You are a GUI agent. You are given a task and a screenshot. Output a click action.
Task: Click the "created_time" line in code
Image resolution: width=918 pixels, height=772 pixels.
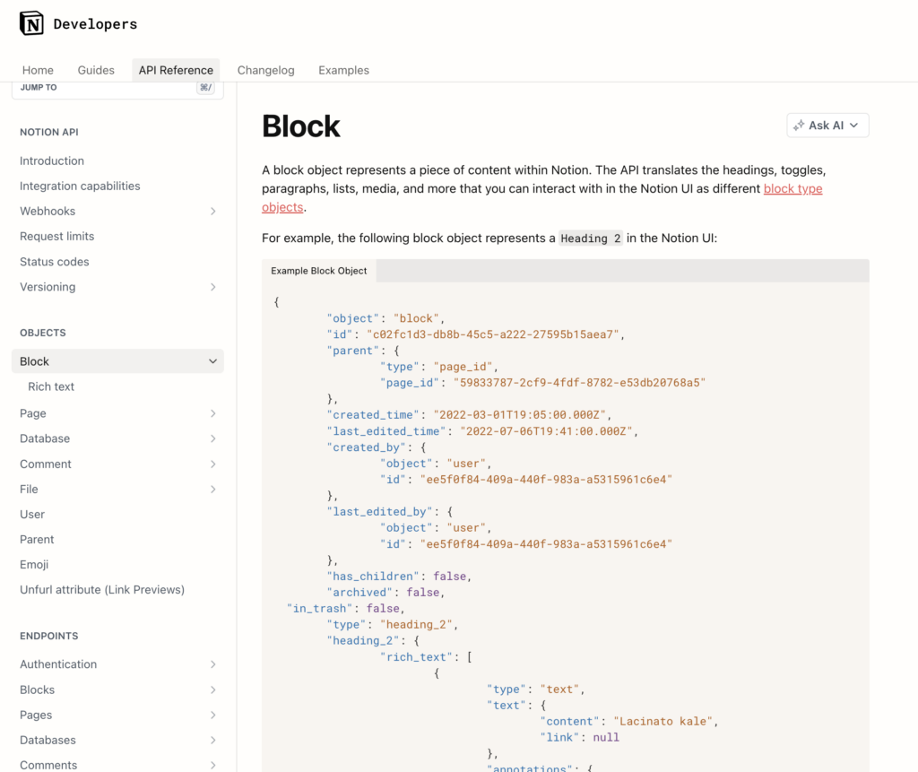click(x=470, y=415)
